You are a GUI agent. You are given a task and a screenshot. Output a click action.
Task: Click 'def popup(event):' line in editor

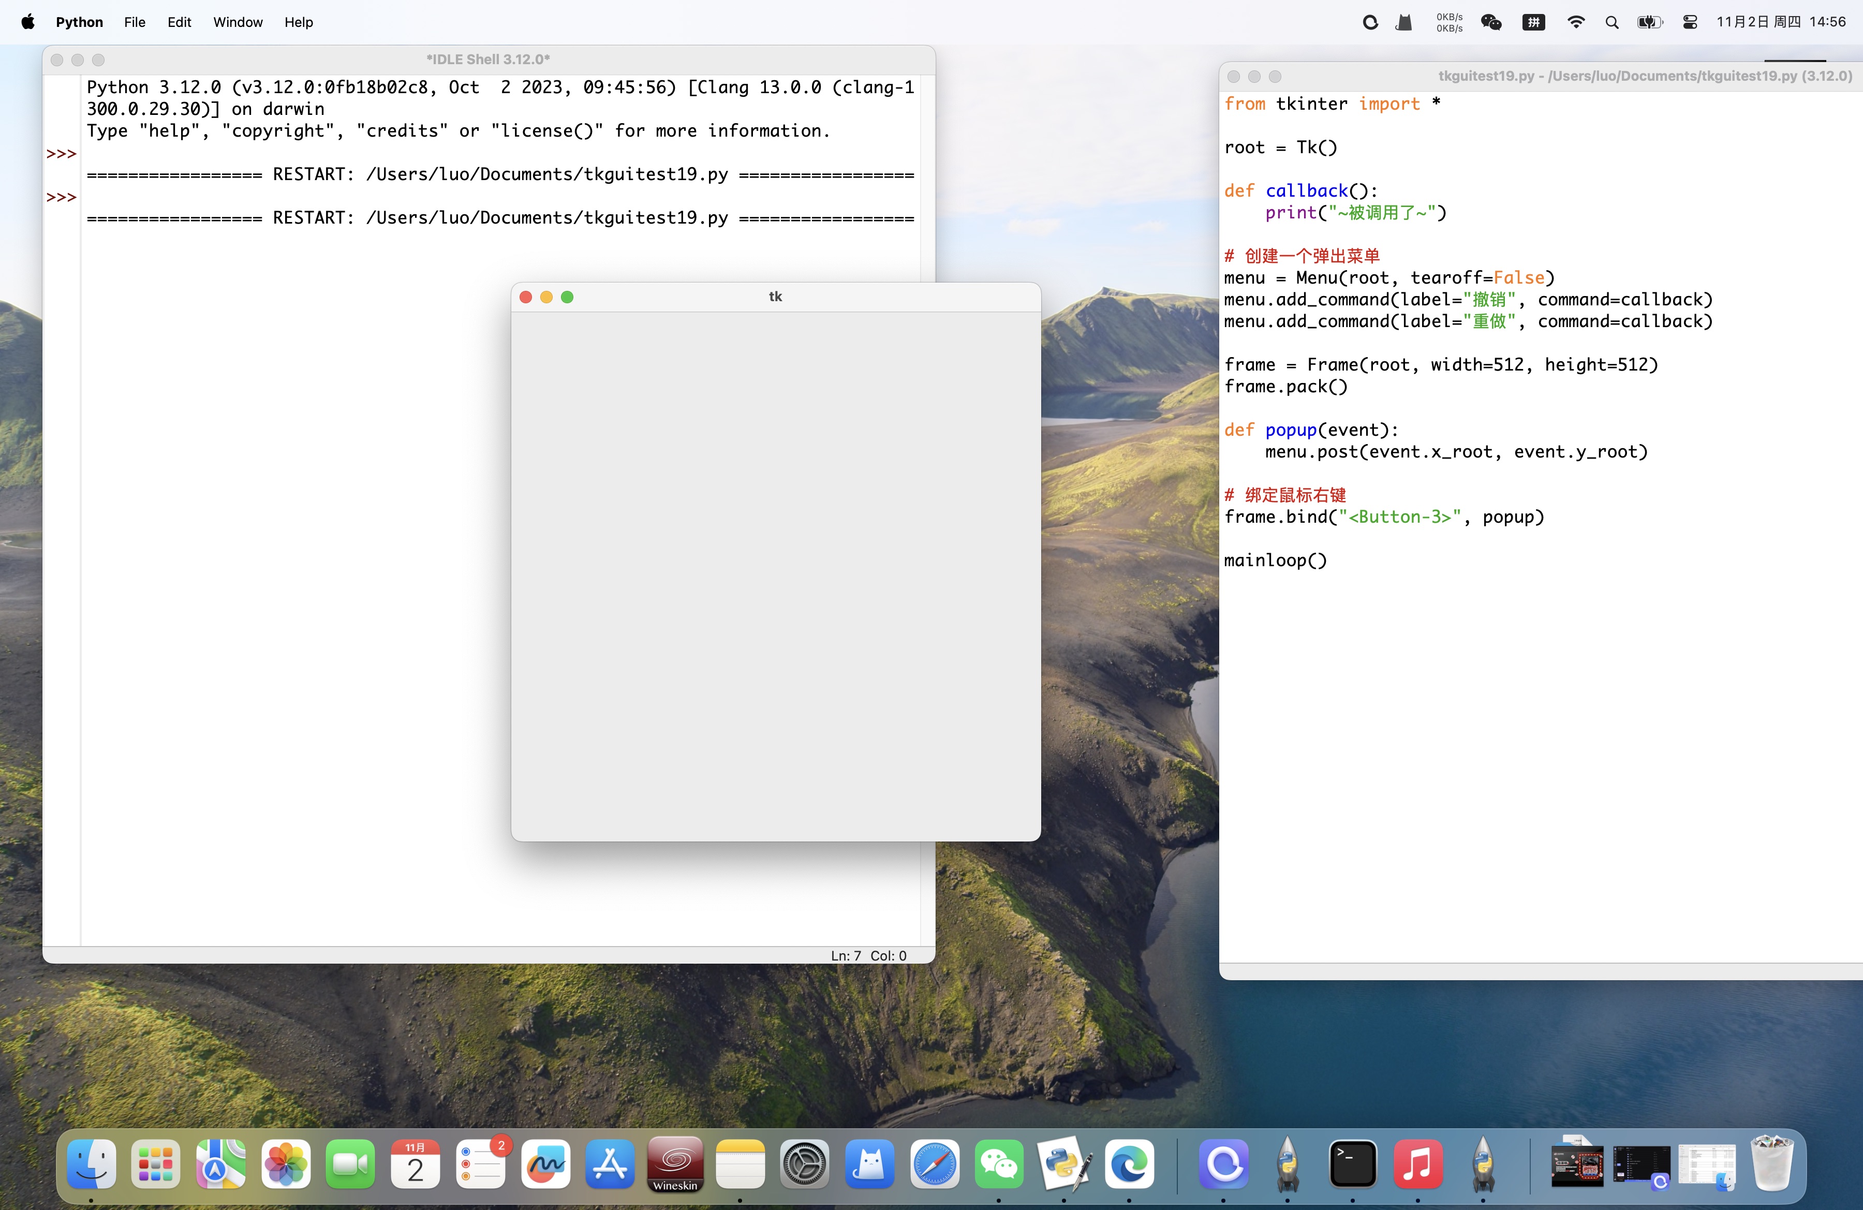coord(1311,430)
